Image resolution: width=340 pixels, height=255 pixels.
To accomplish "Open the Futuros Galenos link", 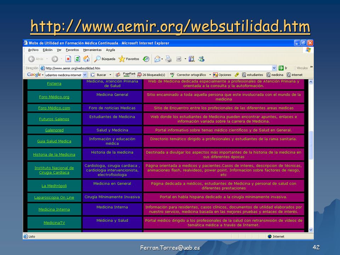I will click(54, 119).
